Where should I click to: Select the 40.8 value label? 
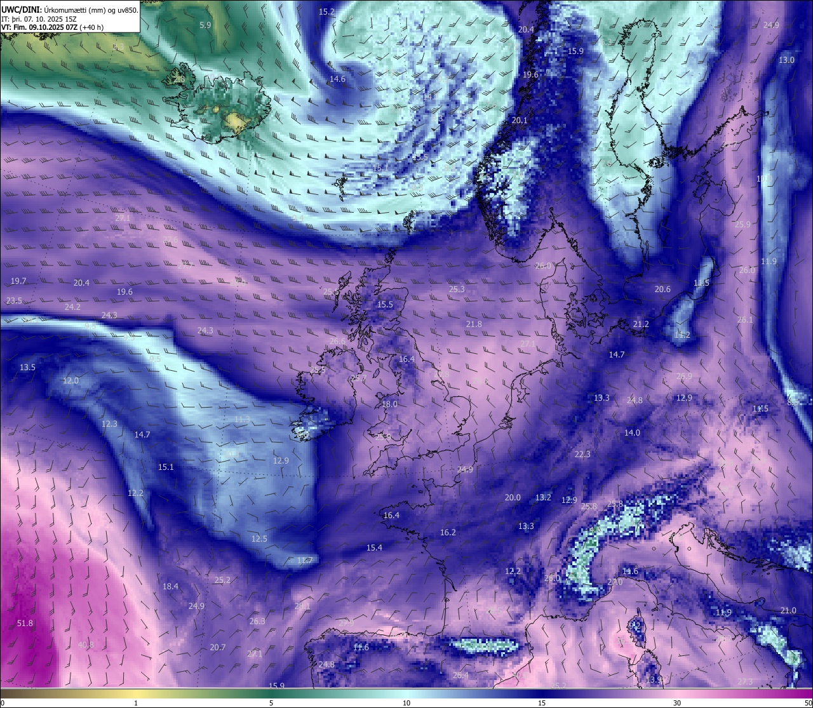(x=86, y=645)
